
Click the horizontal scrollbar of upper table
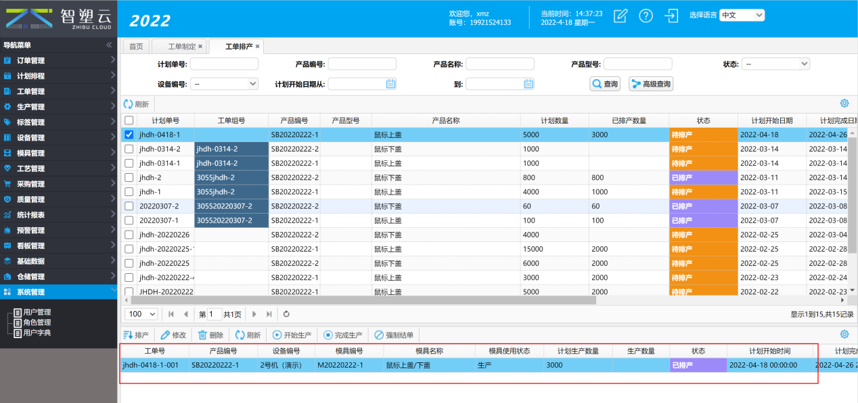point(359,300)
